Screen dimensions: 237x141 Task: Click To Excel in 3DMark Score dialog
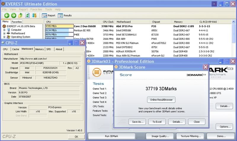pos(157,122)
